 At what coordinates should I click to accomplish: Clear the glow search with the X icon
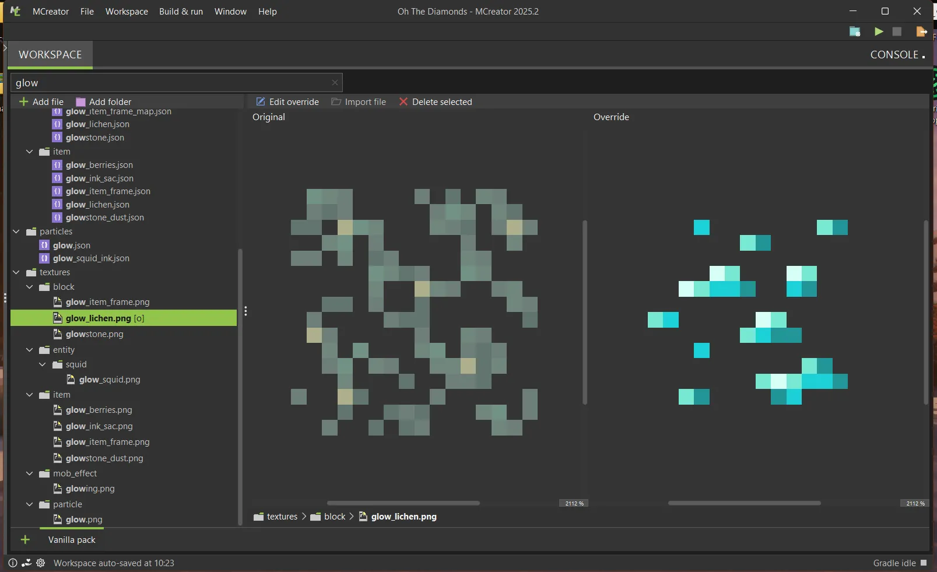coord(335,83)
